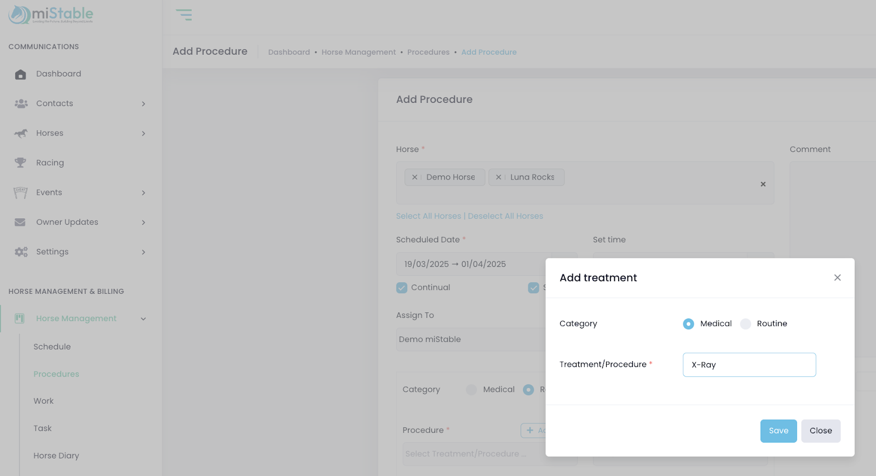Image resolution: width=876 pixels, height=476 pixels.
Task: Open the Horse Diary menu item
Action: 56,456
